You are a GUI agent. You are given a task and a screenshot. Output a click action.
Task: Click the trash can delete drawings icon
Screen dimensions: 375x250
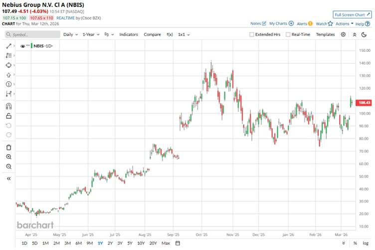pyautogui.click(x=8, y=147)
